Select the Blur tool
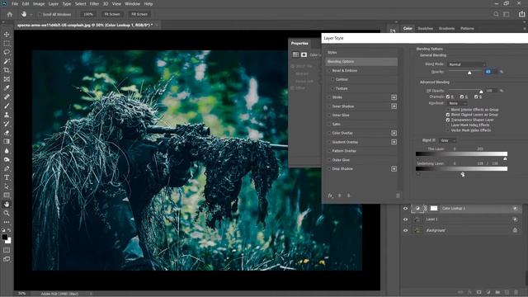The width and height of the screenshot is (528, 297). pos(7,150)
